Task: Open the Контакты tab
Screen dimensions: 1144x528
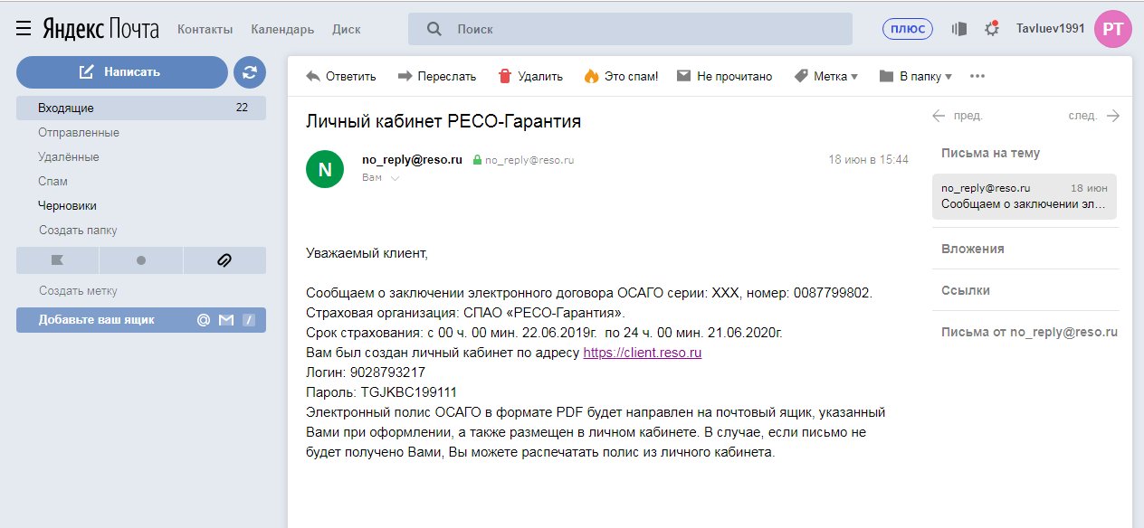Action: click(x=205, y=29)
